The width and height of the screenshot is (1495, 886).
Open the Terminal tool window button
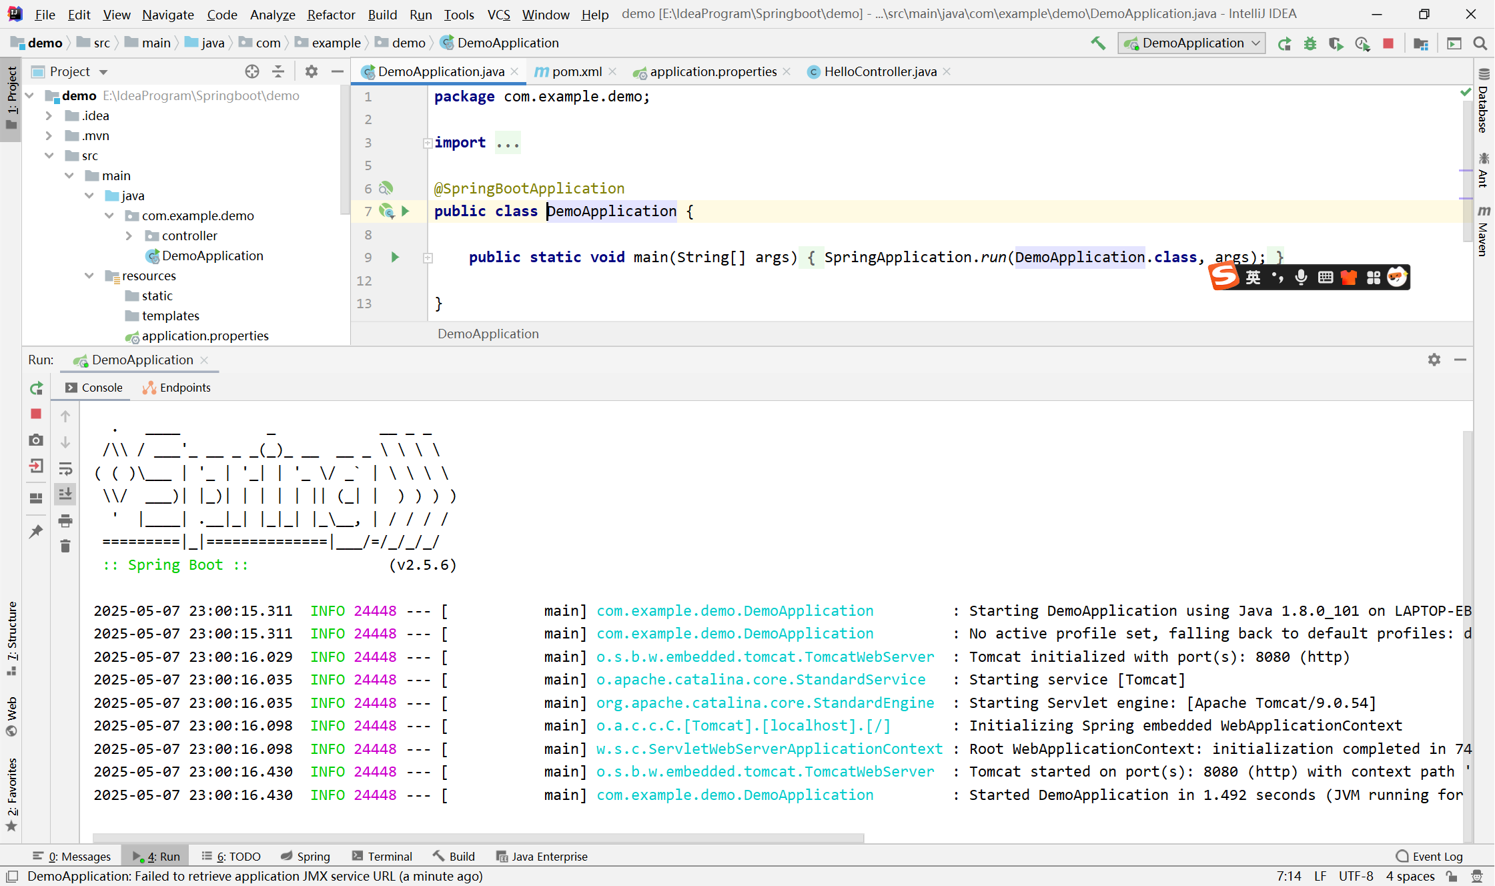(382, 856)
